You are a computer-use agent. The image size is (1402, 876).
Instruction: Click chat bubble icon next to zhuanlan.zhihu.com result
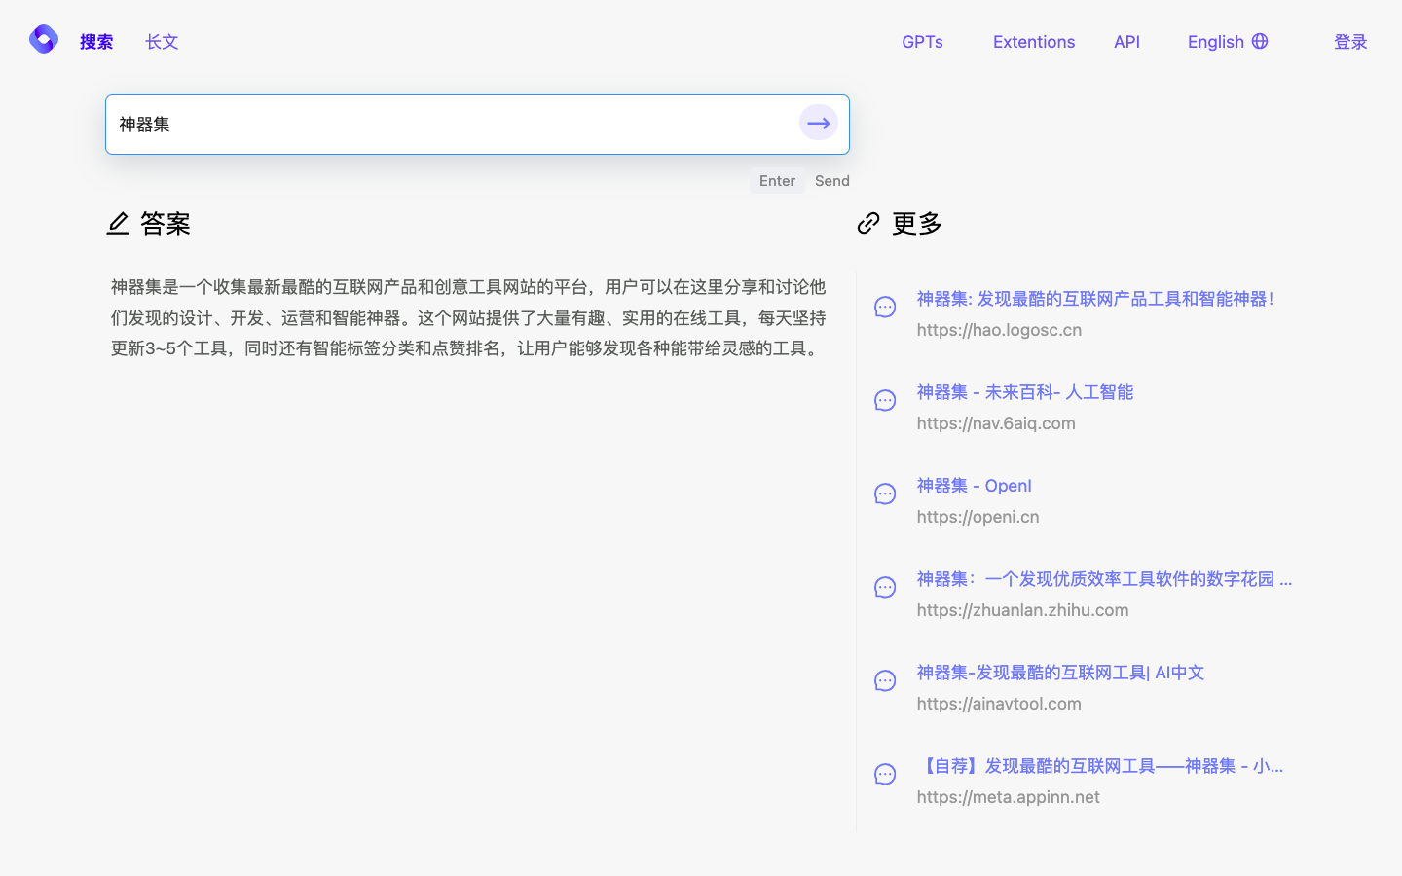pos(885,587)
